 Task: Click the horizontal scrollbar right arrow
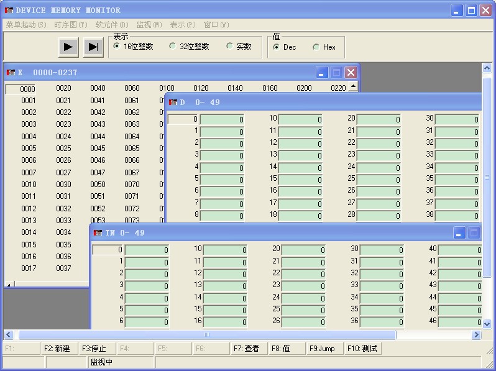pyautogui.click(x=476, y=335)
